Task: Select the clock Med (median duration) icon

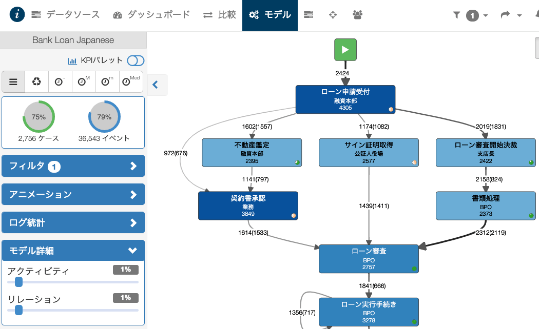Action: 130,81
